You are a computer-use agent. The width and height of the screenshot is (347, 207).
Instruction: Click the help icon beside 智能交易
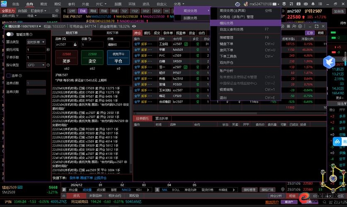30,34
